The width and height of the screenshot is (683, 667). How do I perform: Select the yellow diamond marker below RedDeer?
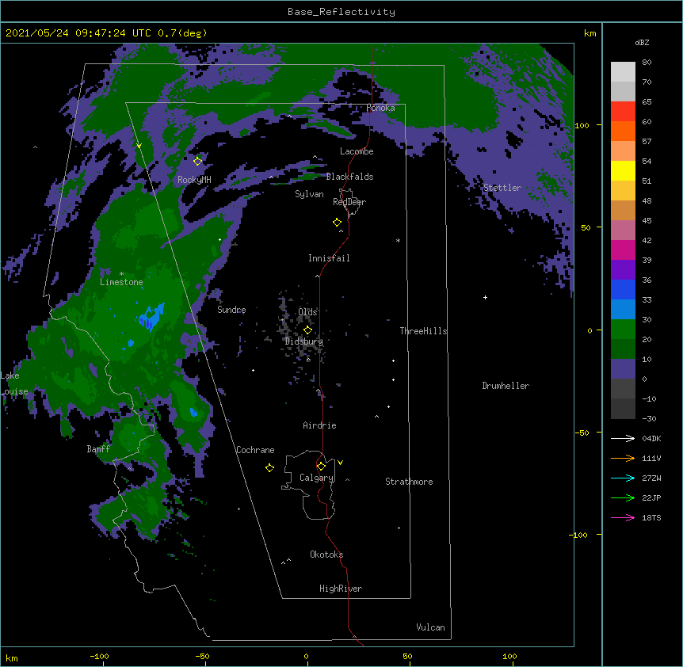pyautogui.click(x=337, y=223)
